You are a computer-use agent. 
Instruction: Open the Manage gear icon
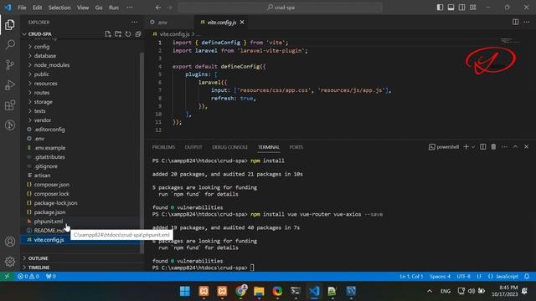point(10,262)
